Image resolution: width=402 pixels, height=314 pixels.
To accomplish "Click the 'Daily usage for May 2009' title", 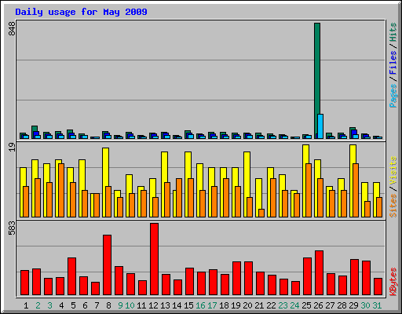I will pyautogui.click(x=81, y=12).
